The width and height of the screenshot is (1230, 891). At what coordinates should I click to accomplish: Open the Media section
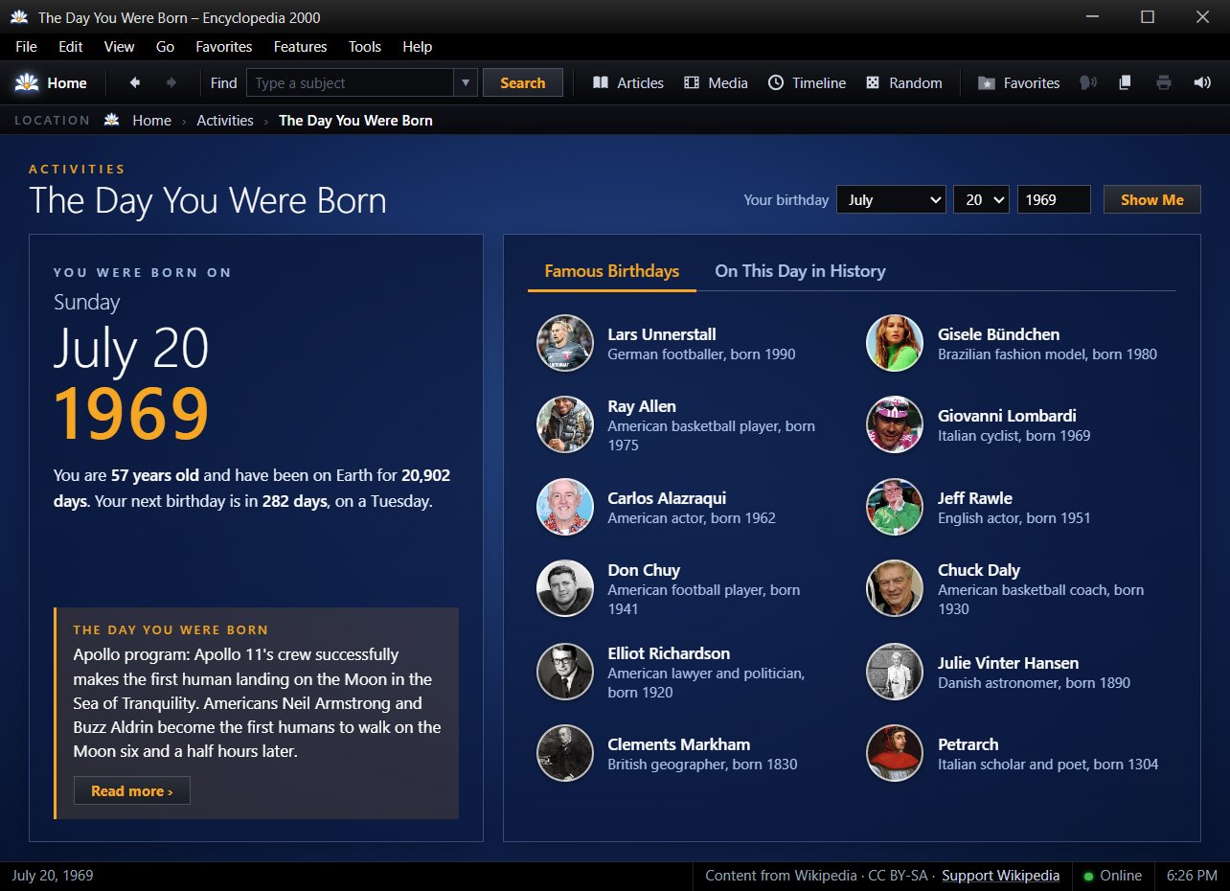coord(716,83)
